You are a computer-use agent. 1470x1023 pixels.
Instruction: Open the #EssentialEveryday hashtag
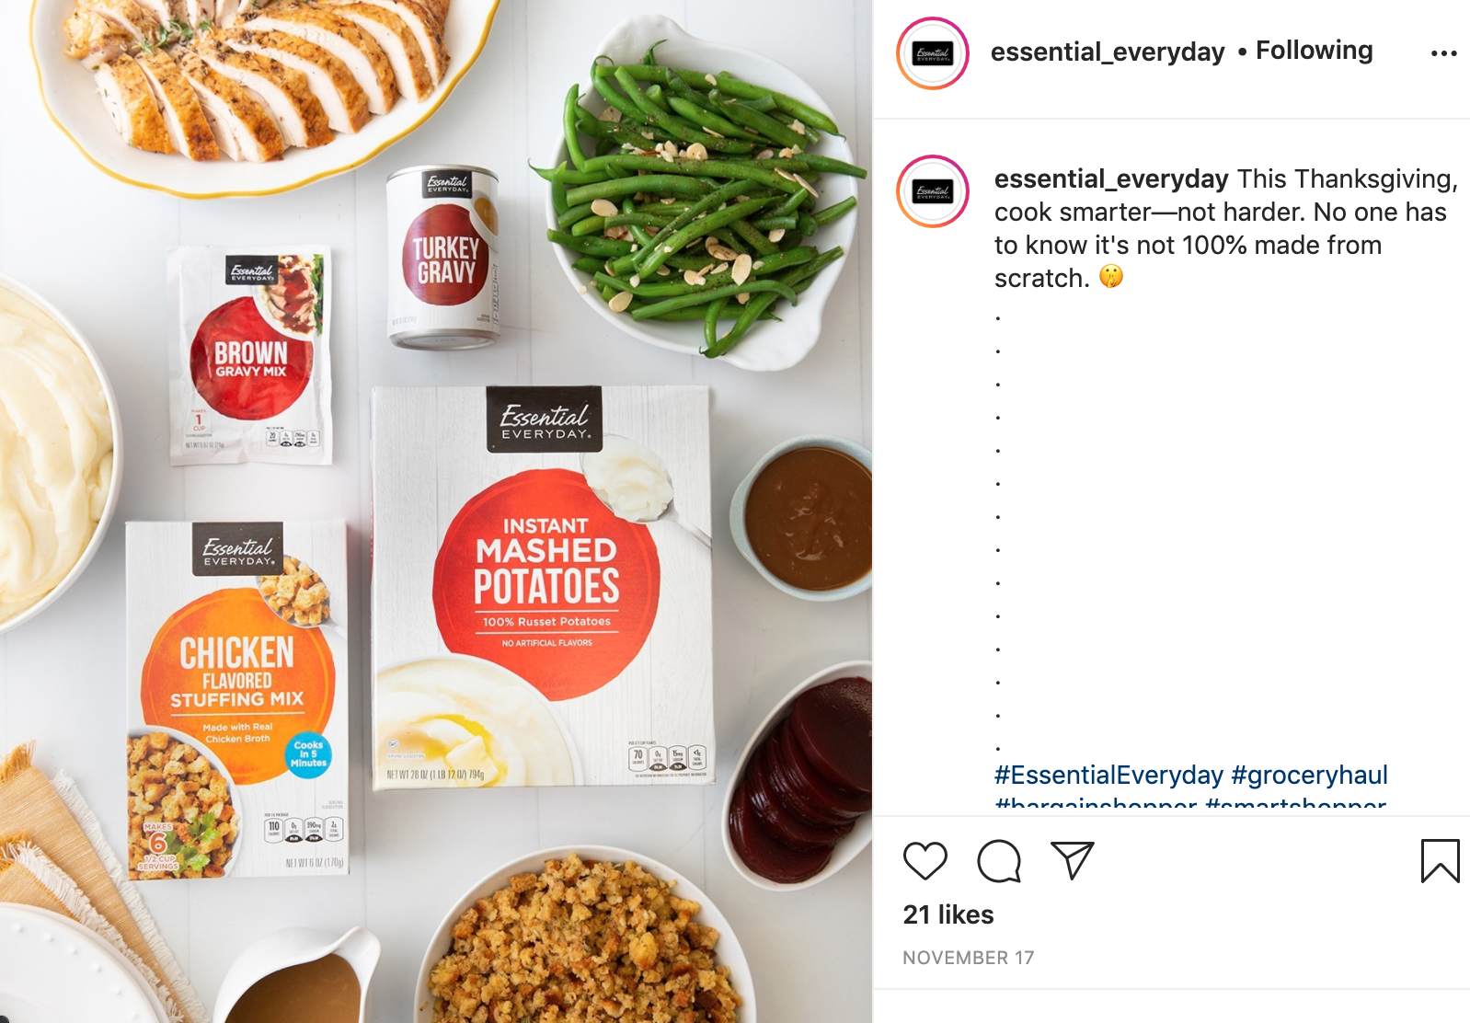point(1108,775)
